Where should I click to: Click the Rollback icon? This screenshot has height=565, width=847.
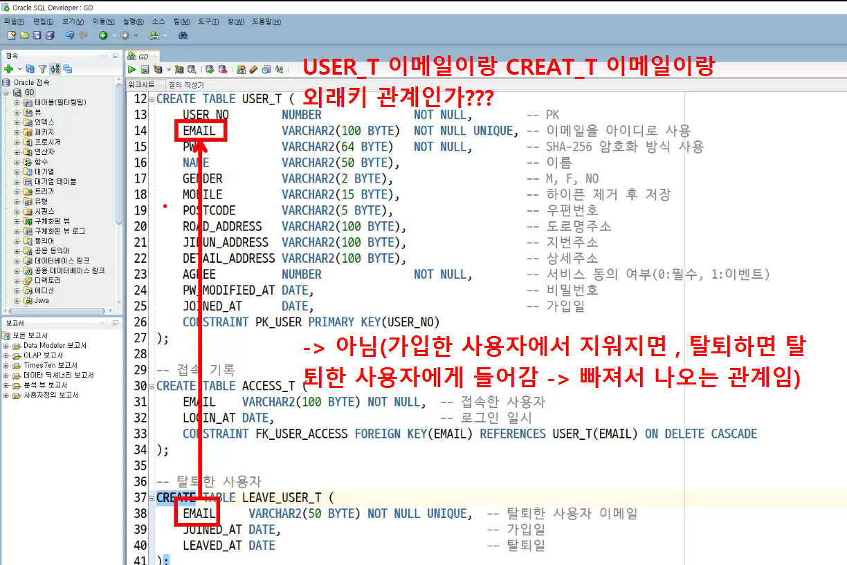coord(223,69)
